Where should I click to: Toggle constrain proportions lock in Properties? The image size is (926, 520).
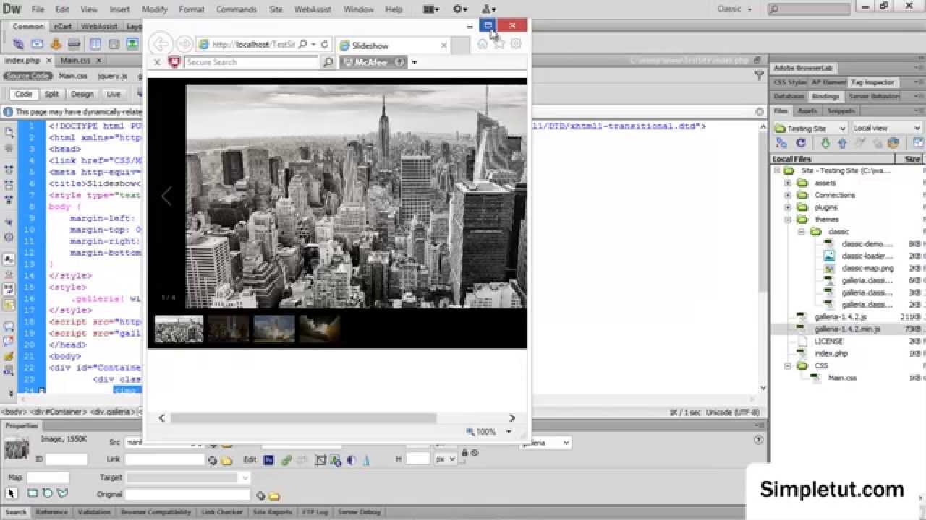coord(464,453)
